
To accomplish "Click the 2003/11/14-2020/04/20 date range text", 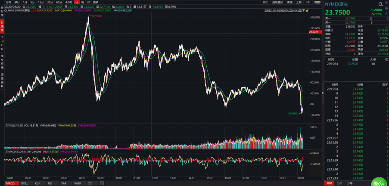I will point(283,11).
